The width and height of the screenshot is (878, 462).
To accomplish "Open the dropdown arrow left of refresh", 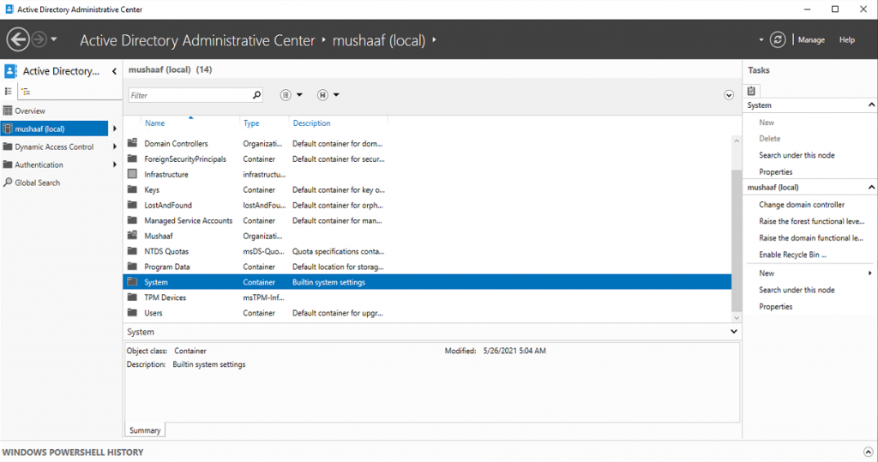I will (761, 39).
